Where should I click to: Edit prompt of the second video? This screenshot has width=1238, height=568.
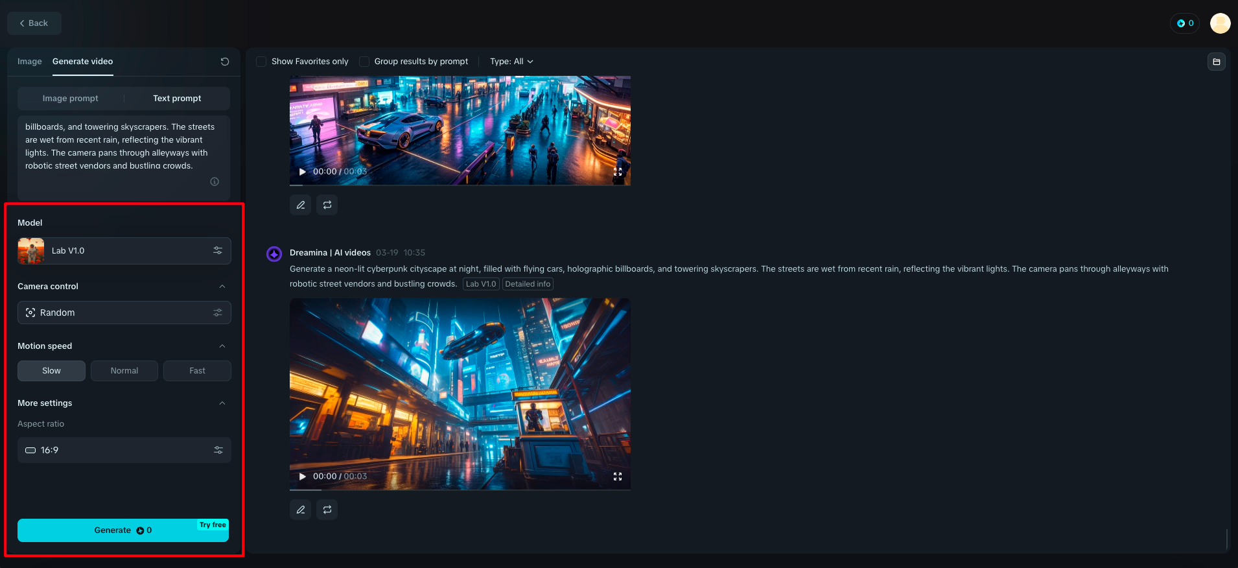point(301,510)
